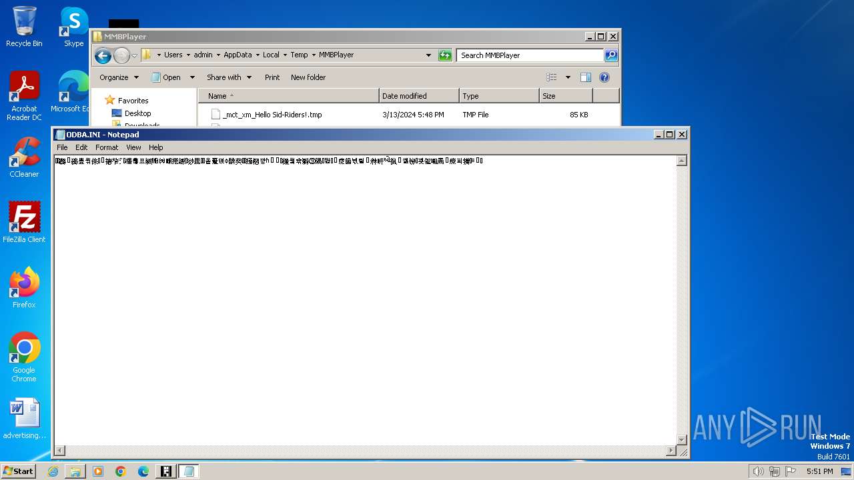Screen dimensions: 854x480
Task: Open Notepad File menu
Action: (x=62, y=147)
